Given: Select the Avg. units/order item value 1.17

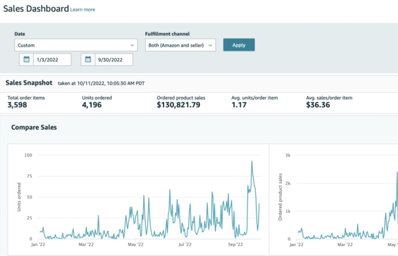Looking at the screenshot, I should point(239,105).
